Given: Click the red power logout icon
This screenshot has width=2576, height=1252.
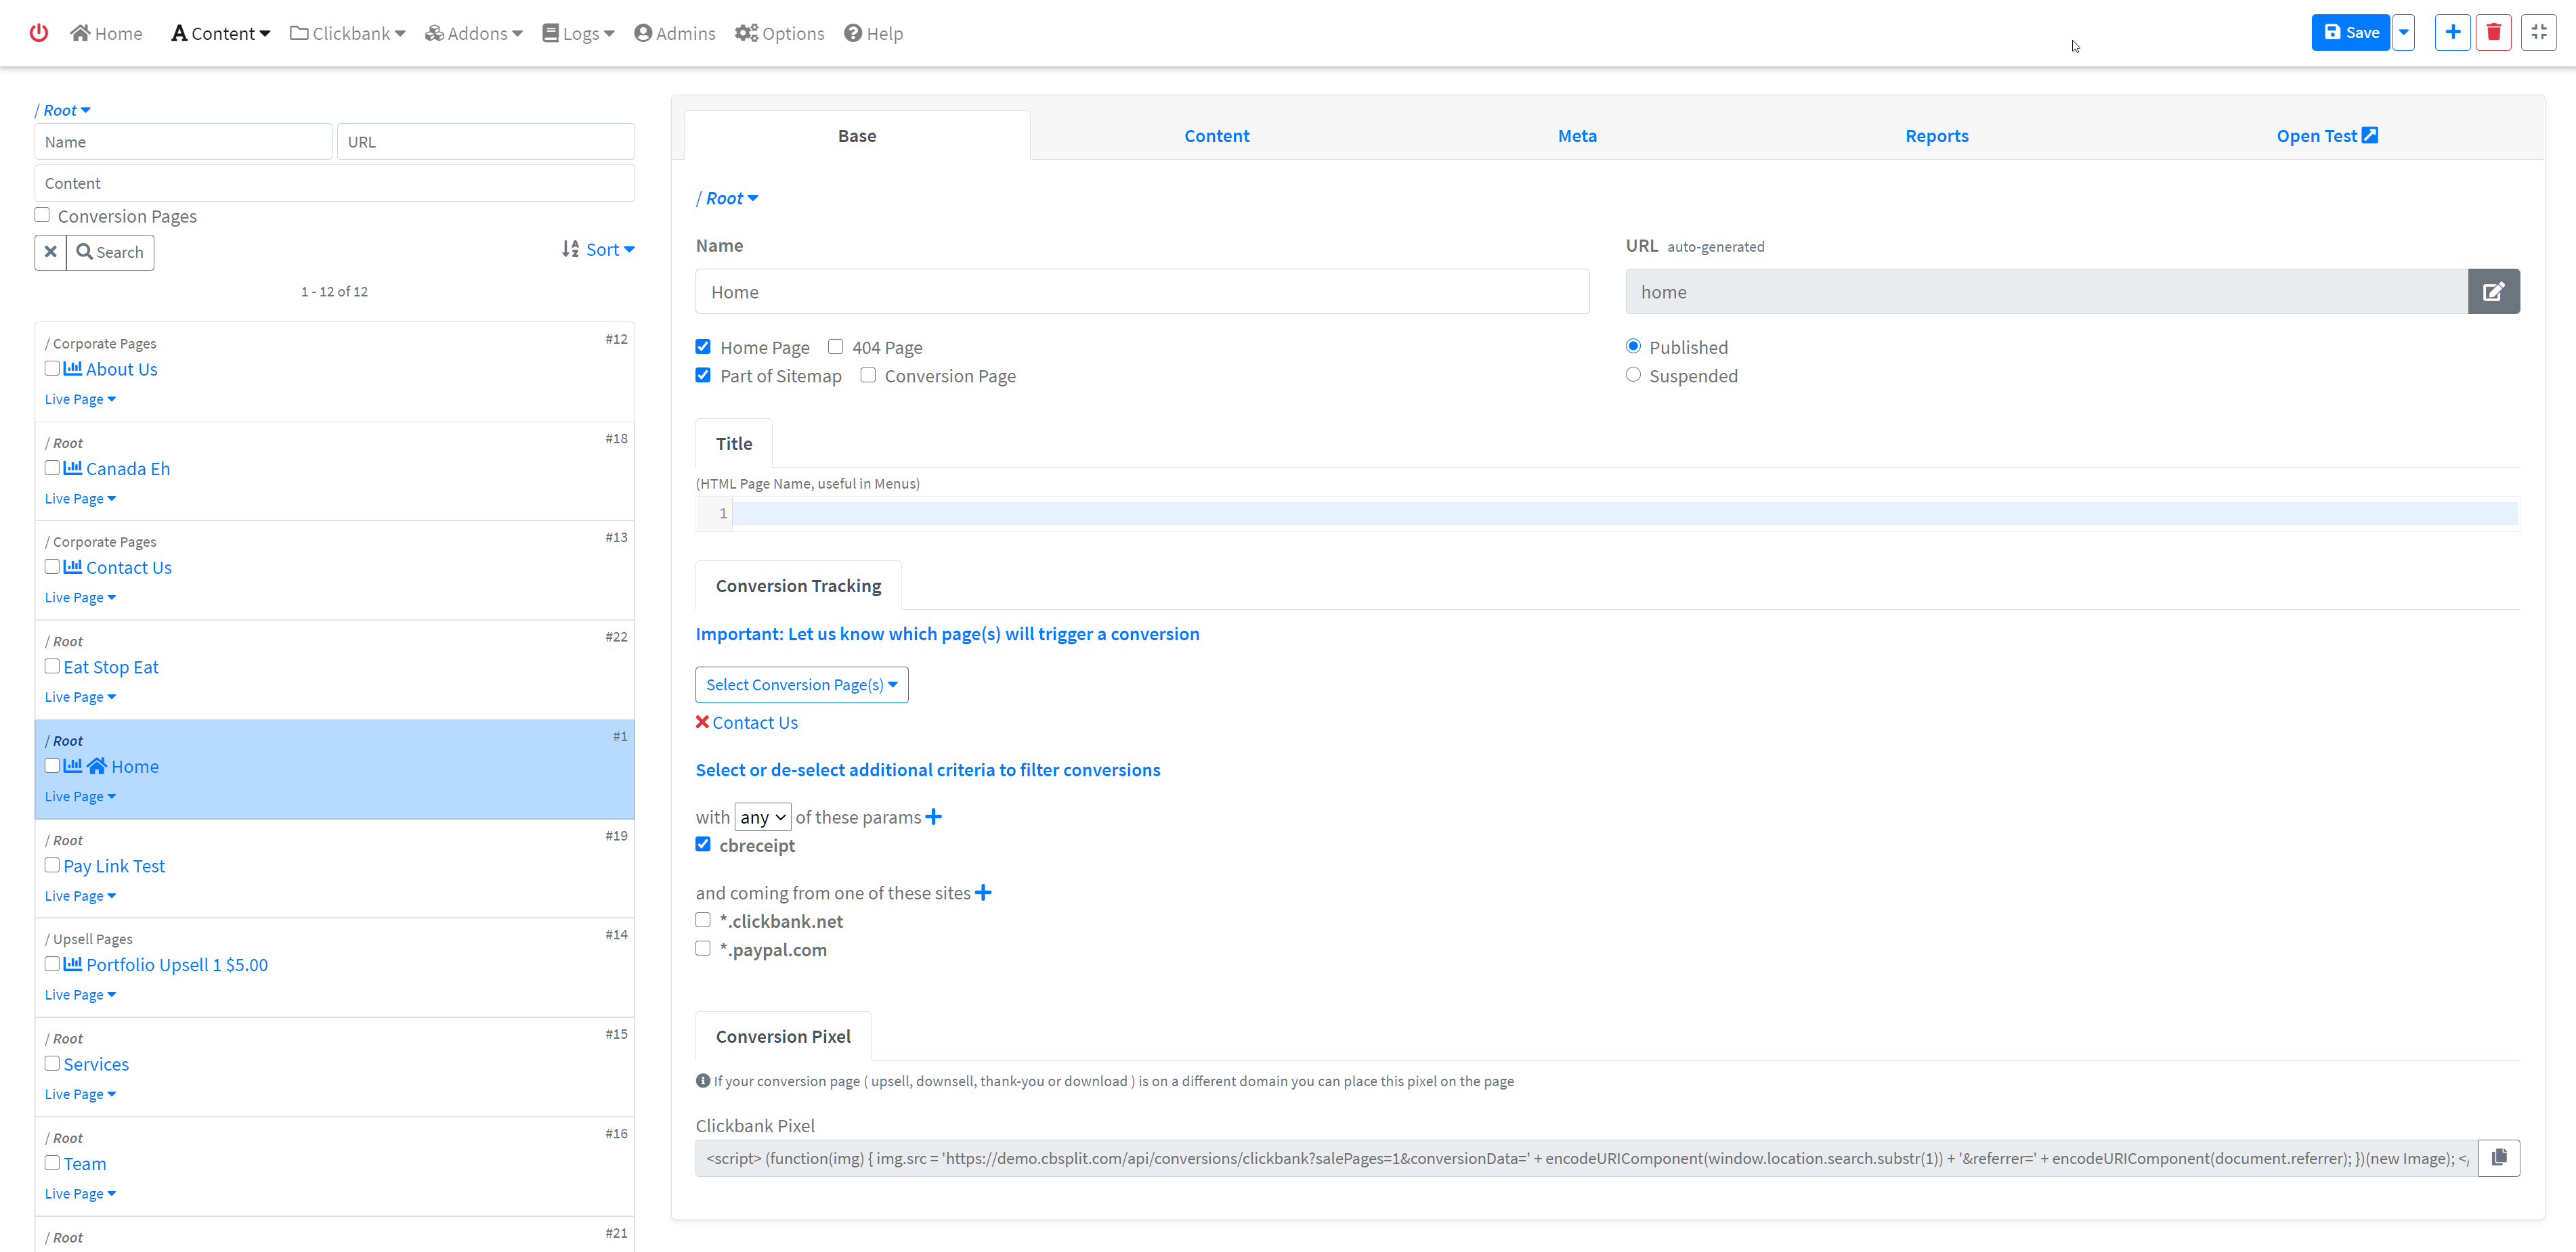Looking at the screenshot, I should (38, 33).
